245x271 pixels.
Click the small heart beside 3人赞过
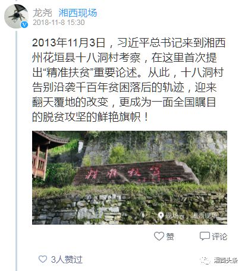click(43, 259)
